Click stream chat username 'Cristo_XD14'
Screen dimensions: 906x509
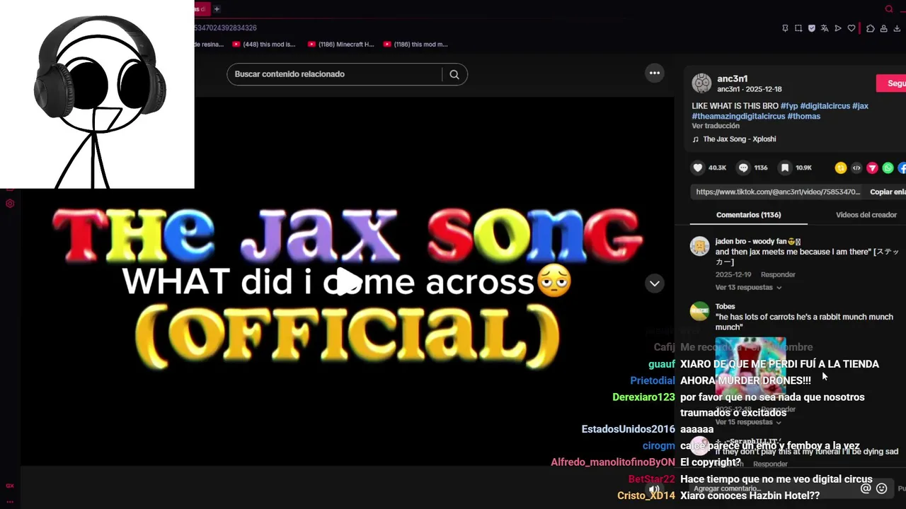[x=646, y=496]
